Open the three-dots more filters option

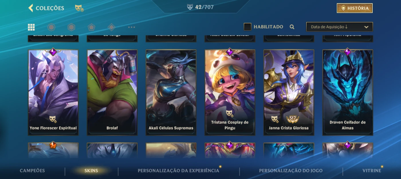click(x=131, y=27)
